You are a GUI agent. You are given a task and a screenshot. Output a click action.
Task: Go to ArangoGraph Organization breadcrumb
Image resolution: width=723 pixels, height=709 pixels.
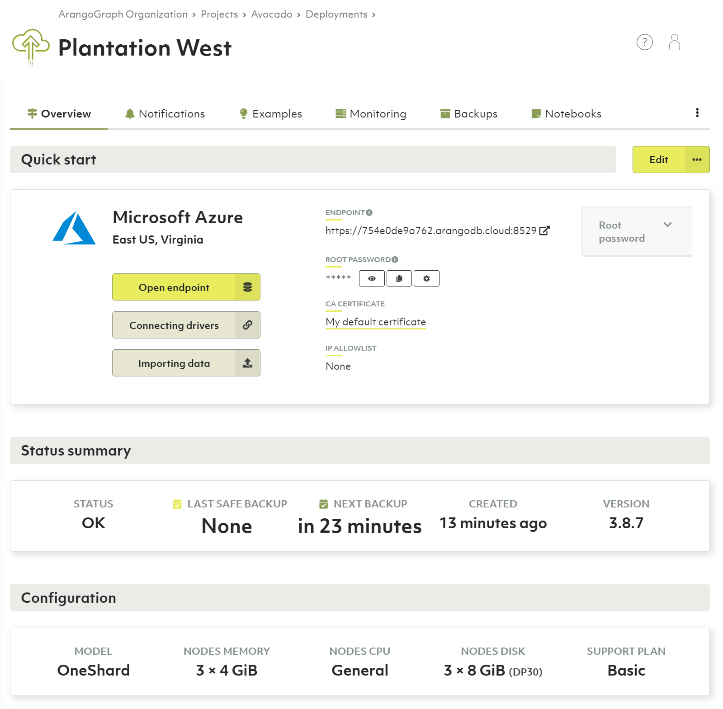pos(123,14)
